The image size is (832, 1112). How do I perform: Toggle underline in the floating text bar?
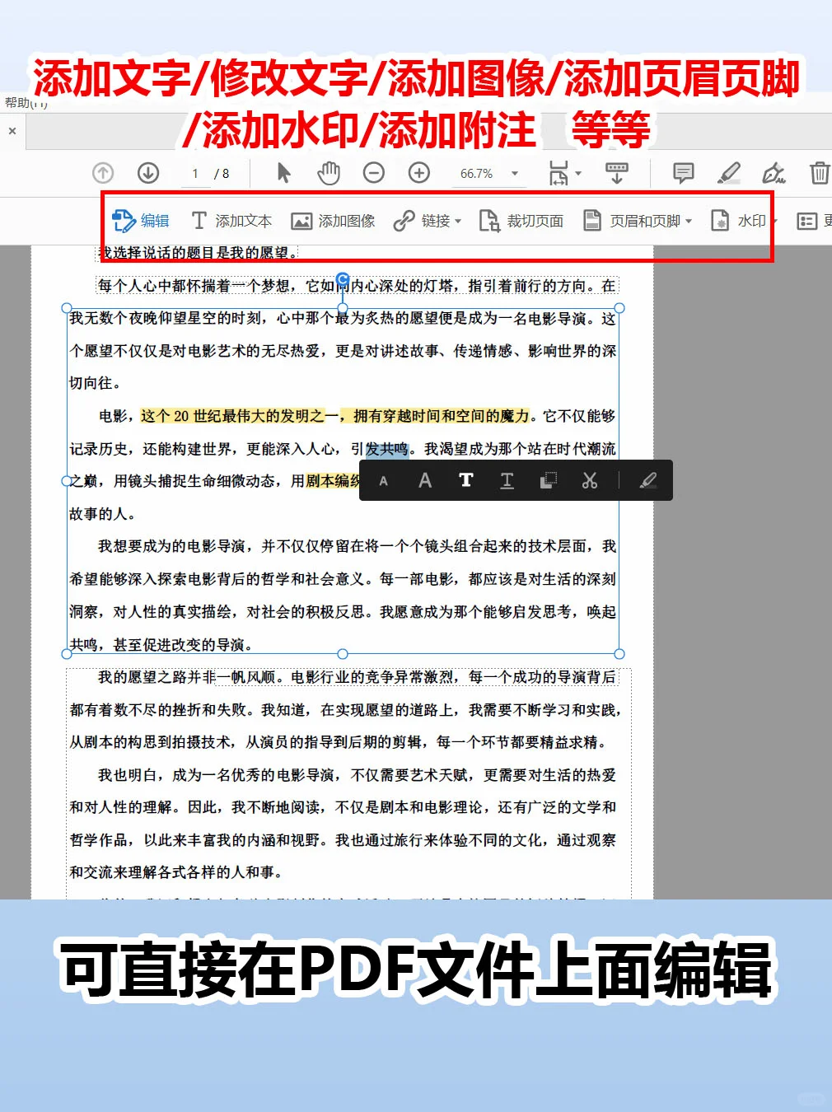[x=507, y=480]
